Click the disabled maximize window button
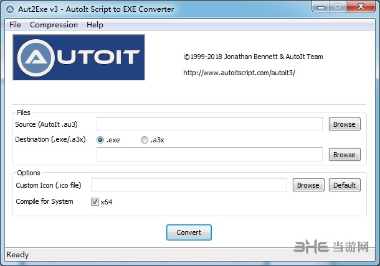 (338, 7)
